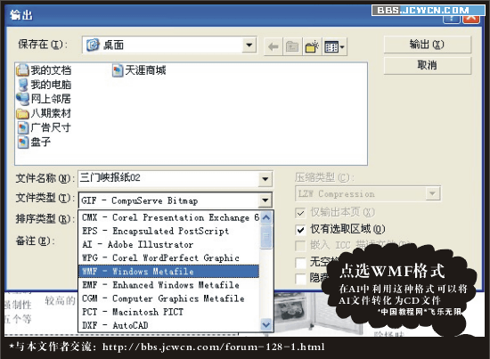Select 我的电脑 icon
The height and width of the screenshot is (359, 490).
tap(23, 85)
